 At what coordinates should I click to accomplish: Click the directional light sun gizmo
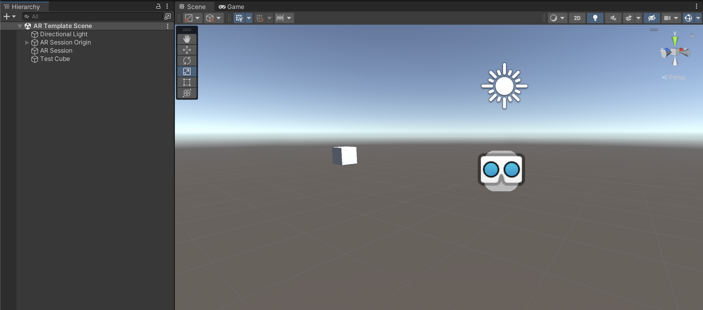504,86
